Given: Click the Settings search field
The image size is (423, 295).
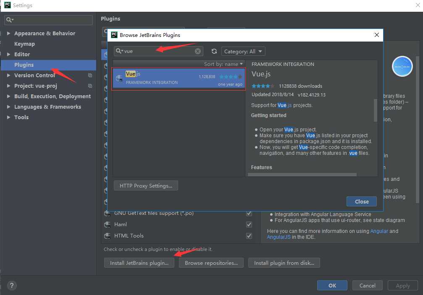Looking at the screenshot, I should point(49,20).
